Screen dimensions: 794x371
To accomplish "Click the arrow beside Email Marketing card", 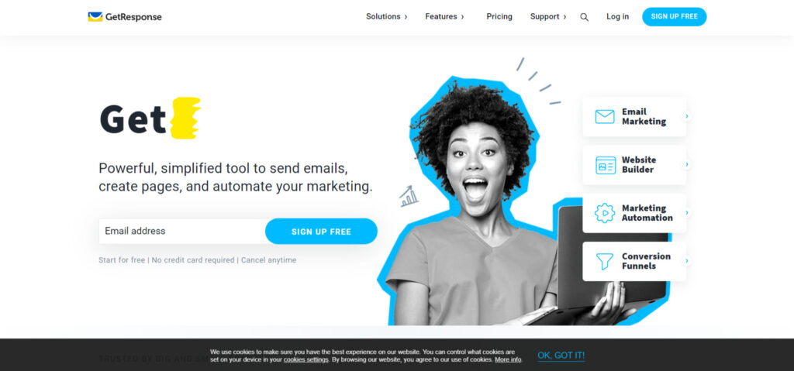I will coord(687,116).
